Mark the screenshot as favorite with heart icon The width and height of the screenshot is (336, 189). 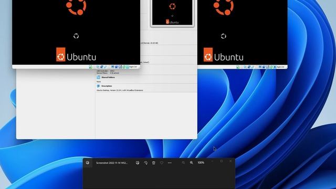pyautogui.click(x=162, y=163)
